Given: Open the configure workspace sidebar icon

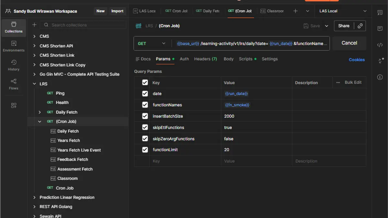Looking at the screenshot, I should click(x=14, y=106).
